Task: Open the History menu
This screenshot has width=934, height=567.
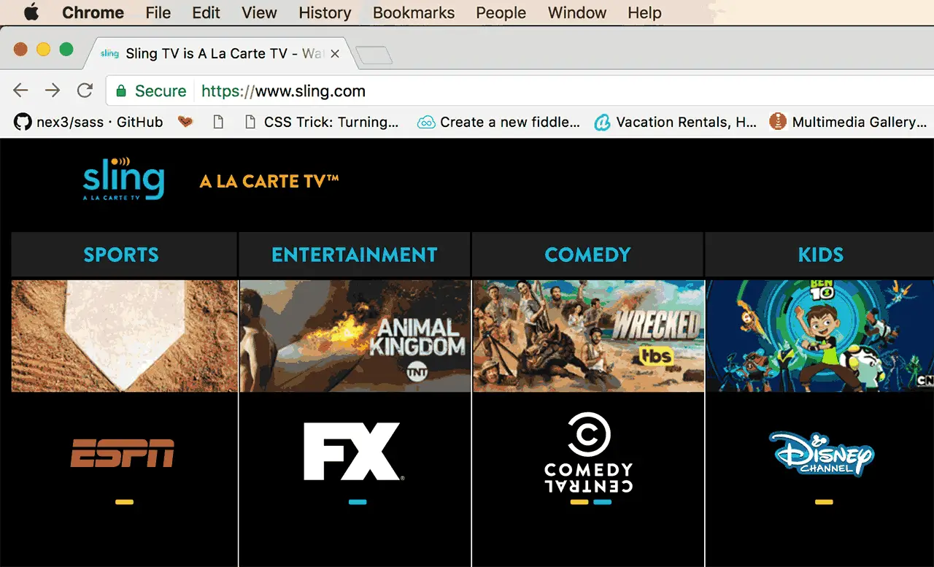Action: pyautogui.click(x=325, y=12)
